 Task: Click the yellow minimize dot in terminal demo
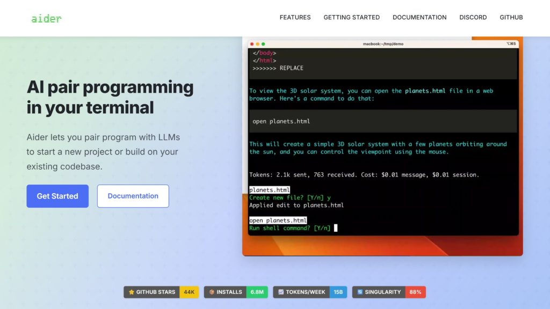257,44
